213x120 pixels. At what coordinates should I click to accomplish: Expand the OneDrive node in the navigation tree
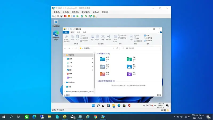point(64,82)
